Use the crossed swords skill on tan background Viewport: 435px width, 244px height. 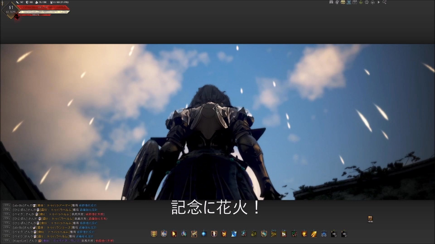[194, 234]
